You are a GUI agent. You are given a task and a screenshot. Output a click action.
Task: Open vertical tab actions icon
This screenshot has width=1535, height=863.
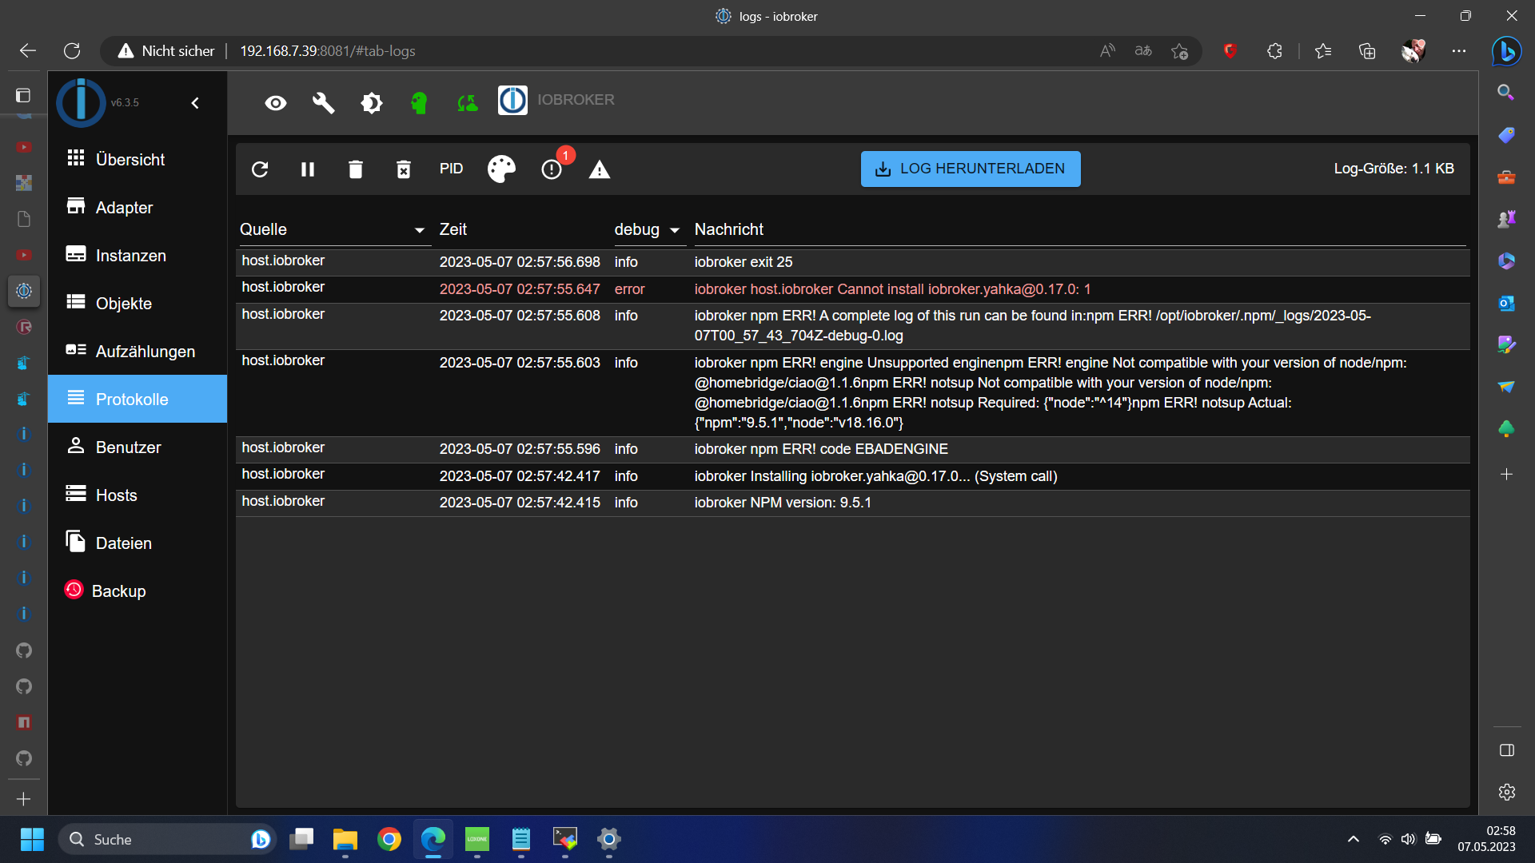23,96
